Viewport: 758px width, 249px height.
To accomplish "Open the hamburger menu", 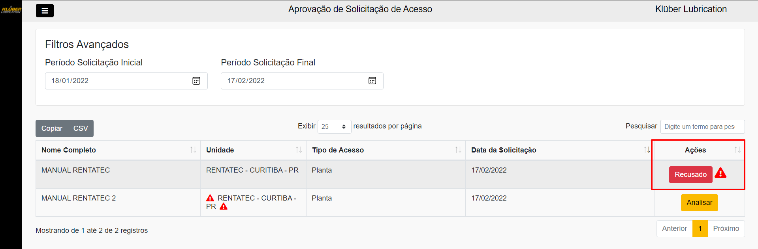I will click(x=45, y=11).
